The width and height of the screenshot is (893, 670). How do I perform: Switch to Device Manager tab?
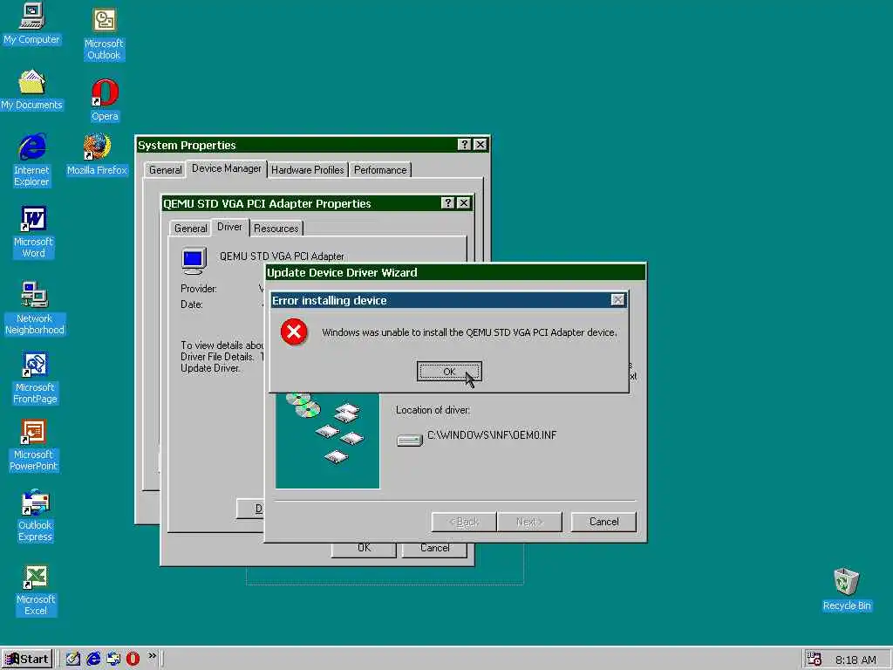pyautogui.click(x=227, y=168)
